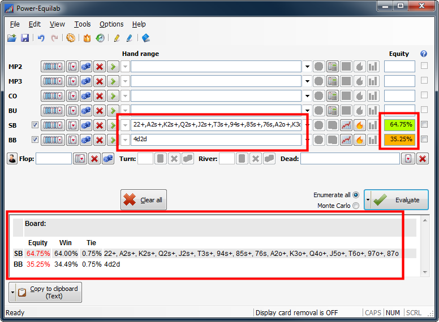The height and width of the screenshot is (322, 439).
Task: Click the results pane scrollbar down arrow
Action: 425,272
